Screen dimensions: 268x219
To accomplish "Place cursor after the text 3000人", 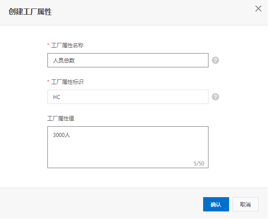I will point(71,135).
